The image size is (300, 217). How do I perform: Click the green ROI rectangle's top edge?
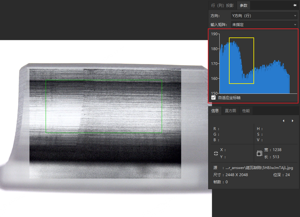tap(104, 80)
